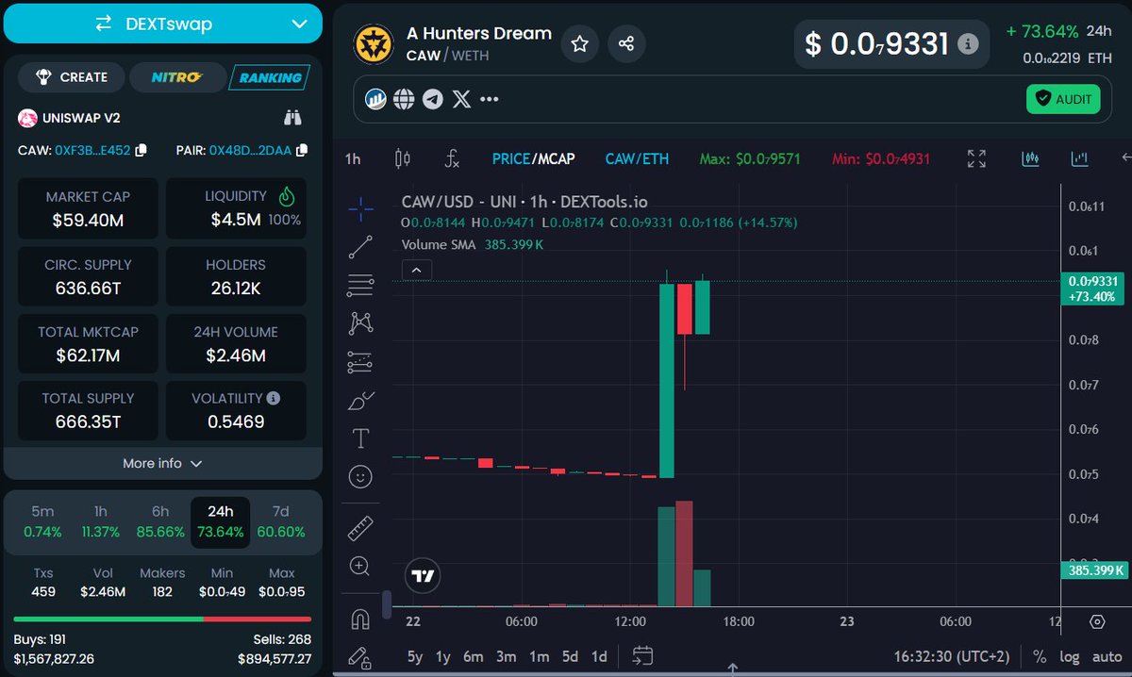This screenshot has height=677, width=1132.
Task: Select the 5m timeframe tab
Action: tap(42, 521)
